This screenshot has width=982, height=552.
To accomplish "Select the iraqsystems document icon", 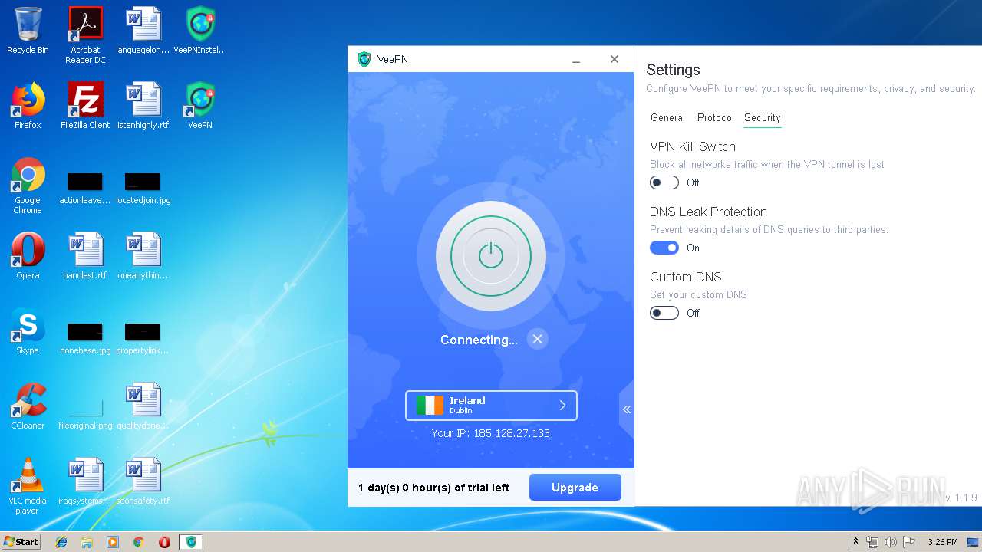I will [85, 481].
